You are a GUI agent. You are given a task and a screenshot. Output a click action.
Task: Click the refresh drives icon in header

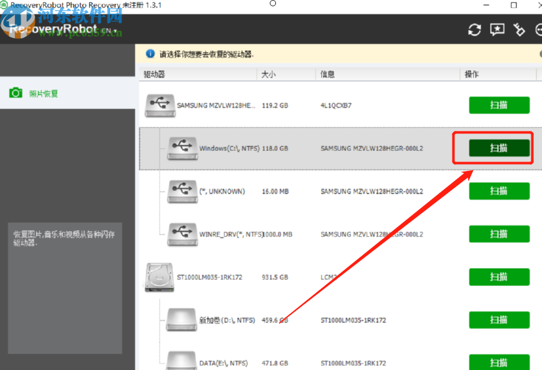click(x=474, y=30)
